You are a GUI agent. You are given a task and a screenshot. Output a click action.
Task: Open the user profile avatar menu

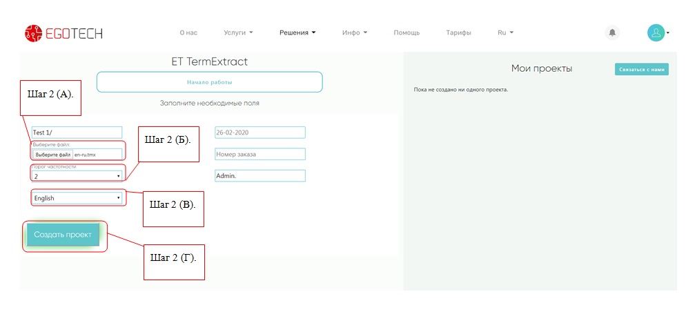click(x=656, y=32)
